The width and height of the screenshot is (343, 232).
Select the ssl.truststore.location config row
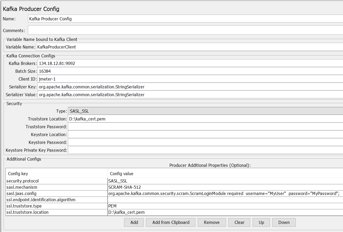click(x=52, y=212)
